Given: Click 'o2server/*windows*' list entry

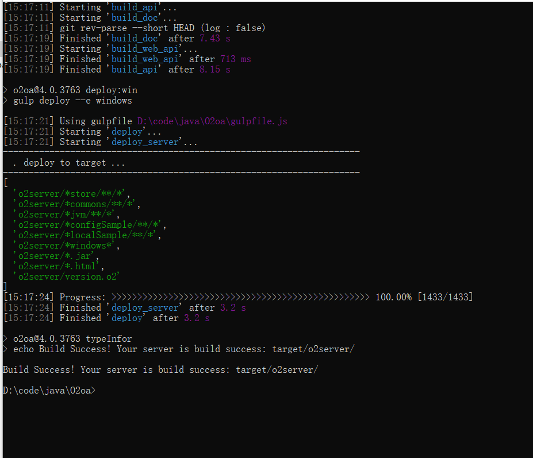Looking at the screenshot, I should (x=66, y=246).
